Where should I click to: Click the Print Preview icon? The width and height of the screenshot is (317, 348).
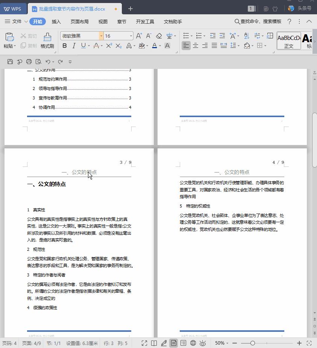click(x=38, y=61)
